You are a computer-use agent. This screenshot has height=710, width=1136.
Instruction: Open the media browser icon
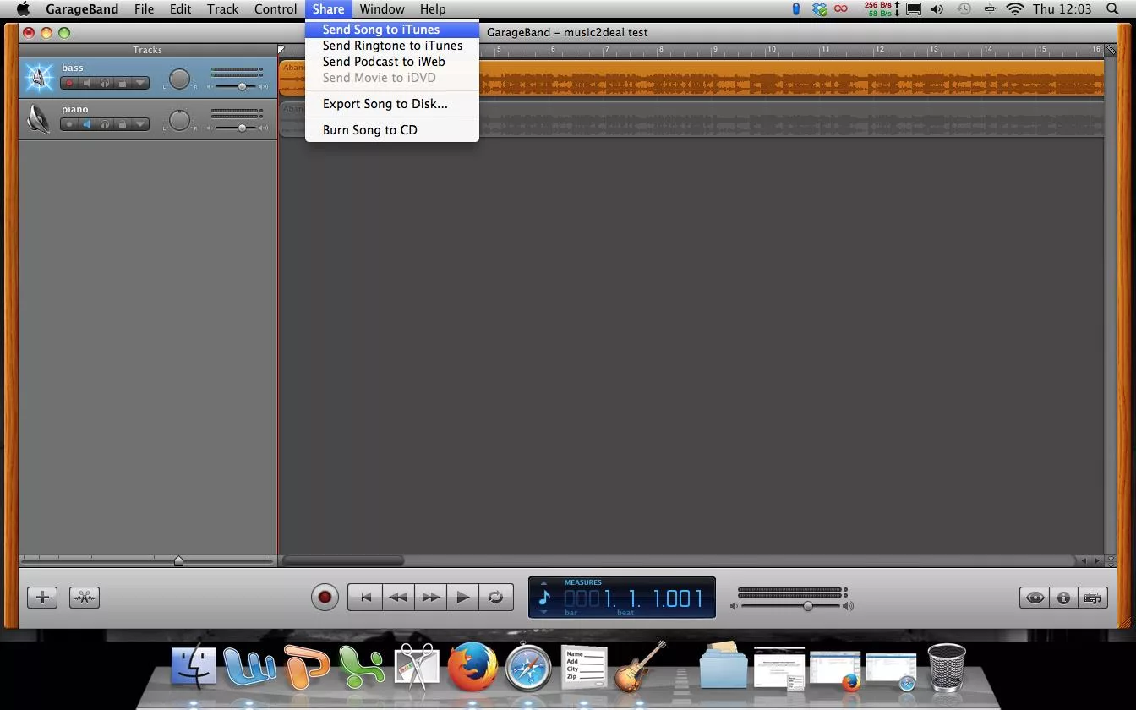coord(1093,598)
